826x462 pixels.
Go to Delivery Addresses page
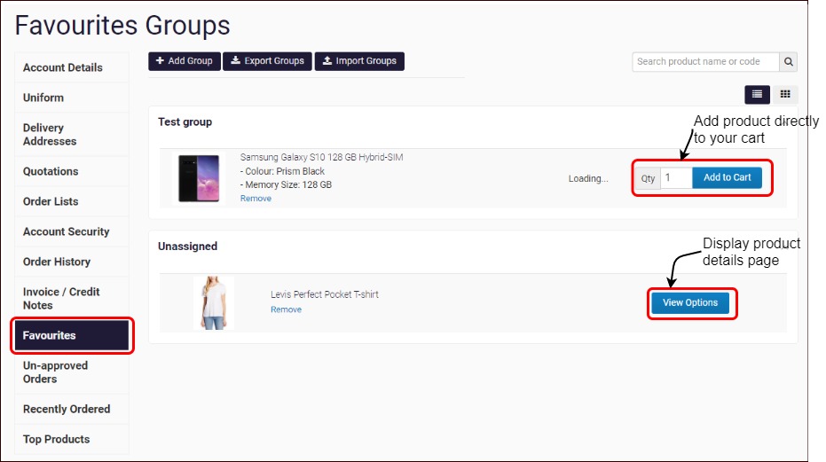[x=50, y=135]
